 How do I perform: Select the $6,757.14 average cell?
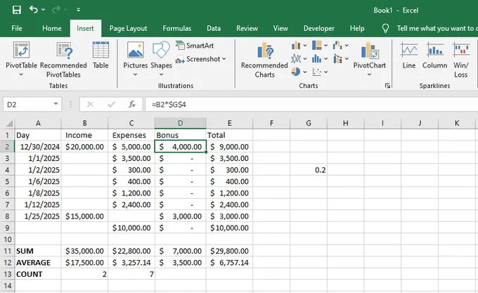230,263
